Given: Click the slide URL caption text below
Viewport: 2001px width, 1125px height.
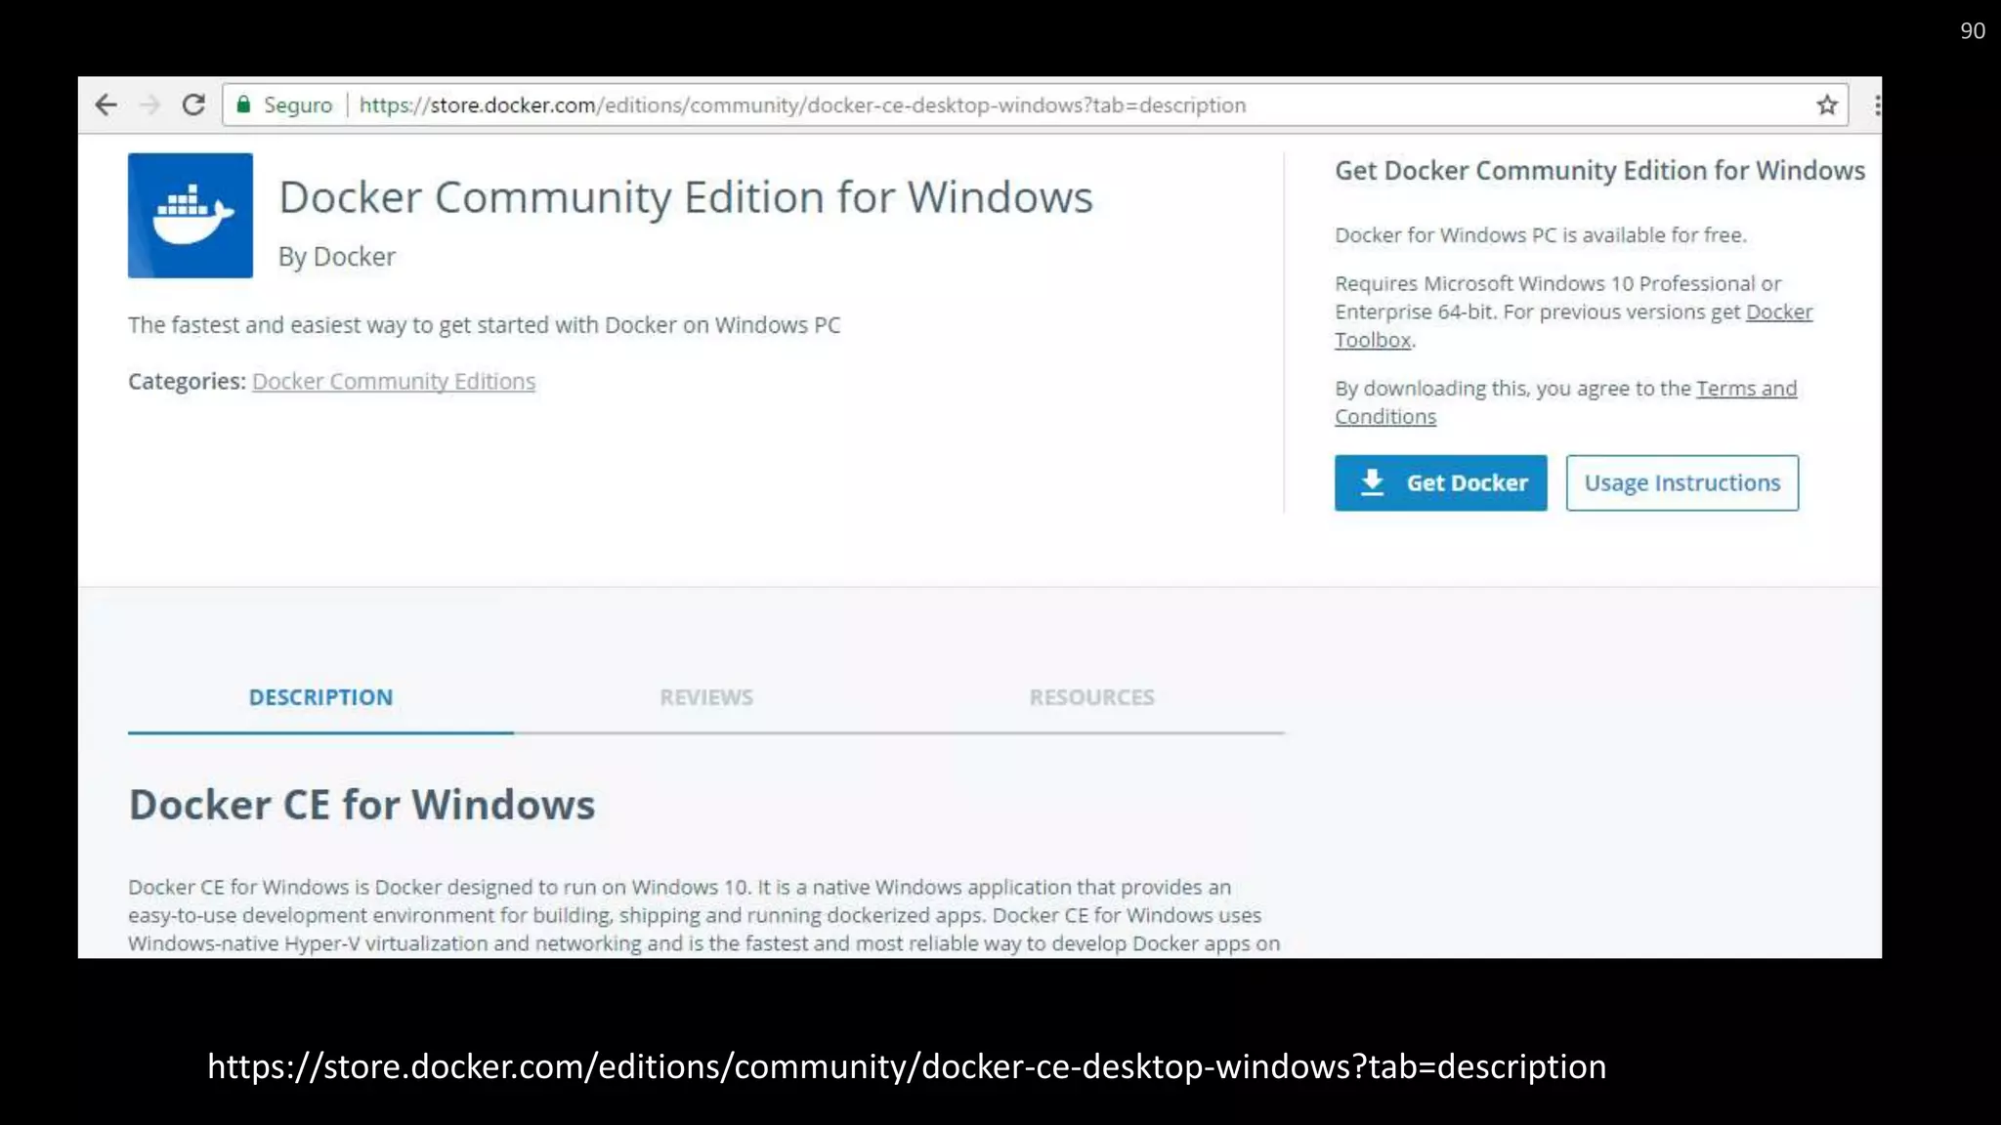Looking at the screenshot, I should click(907, 1066).
